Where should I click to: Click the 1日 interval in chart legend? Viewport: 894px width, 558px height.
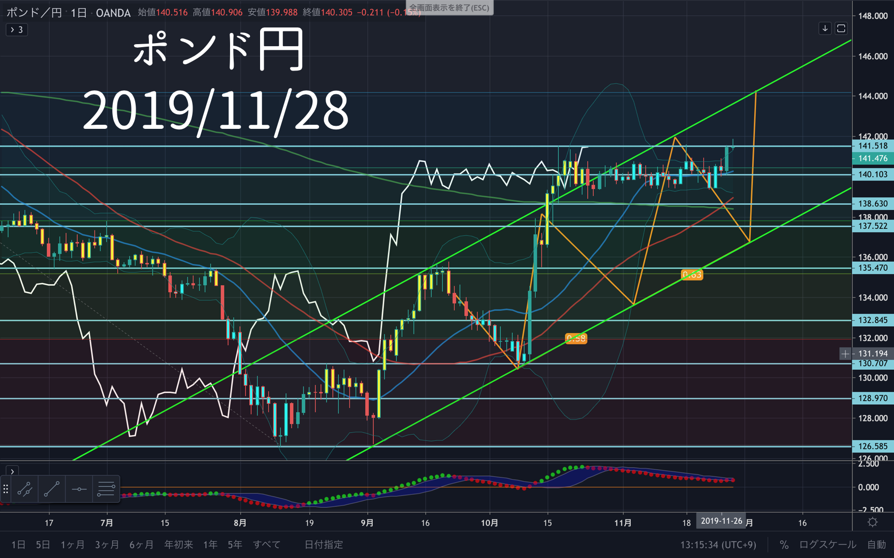[79, 13]
